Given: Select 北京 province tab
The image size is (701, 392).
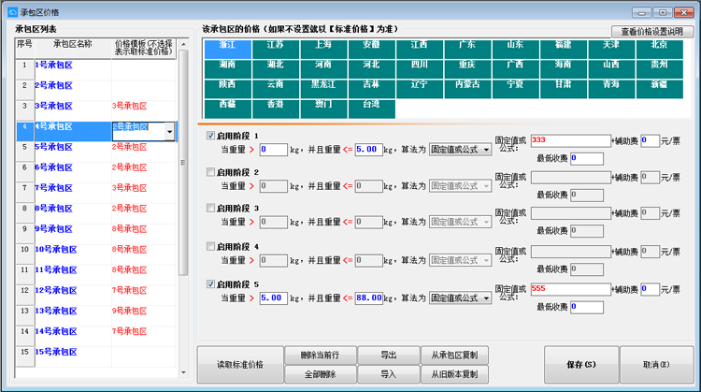Looking at the screenshot, I should click(x=660, y=50).
